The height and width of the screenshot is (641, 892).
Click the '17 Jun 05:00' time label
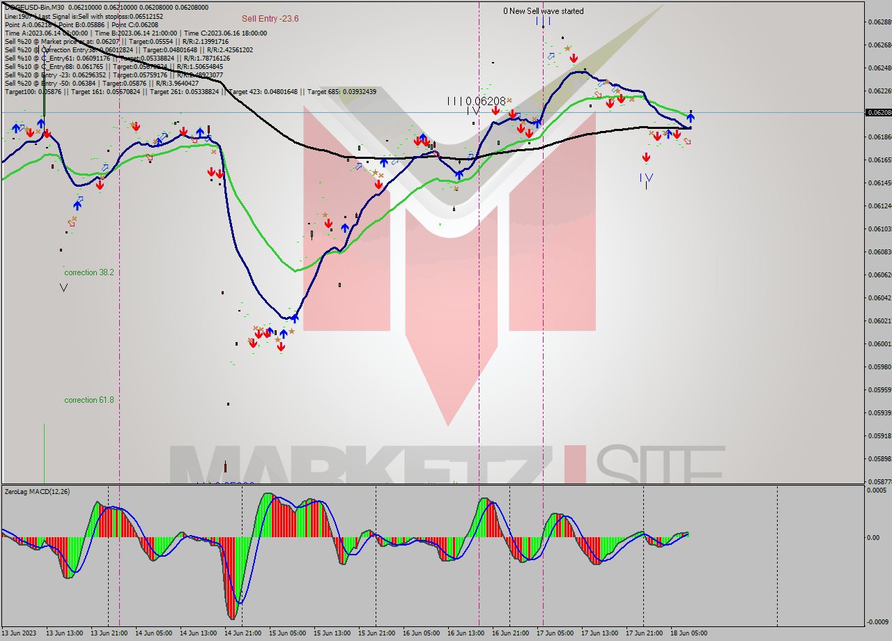tap(554, 633)
